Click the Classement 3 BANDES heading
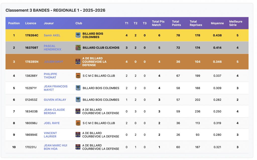 [x=55, y=10]
